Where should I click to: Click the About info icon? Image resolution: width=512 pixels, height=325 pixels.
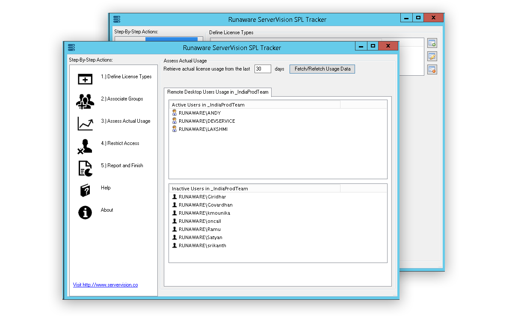pyautogui.click(x=85, y=213)
